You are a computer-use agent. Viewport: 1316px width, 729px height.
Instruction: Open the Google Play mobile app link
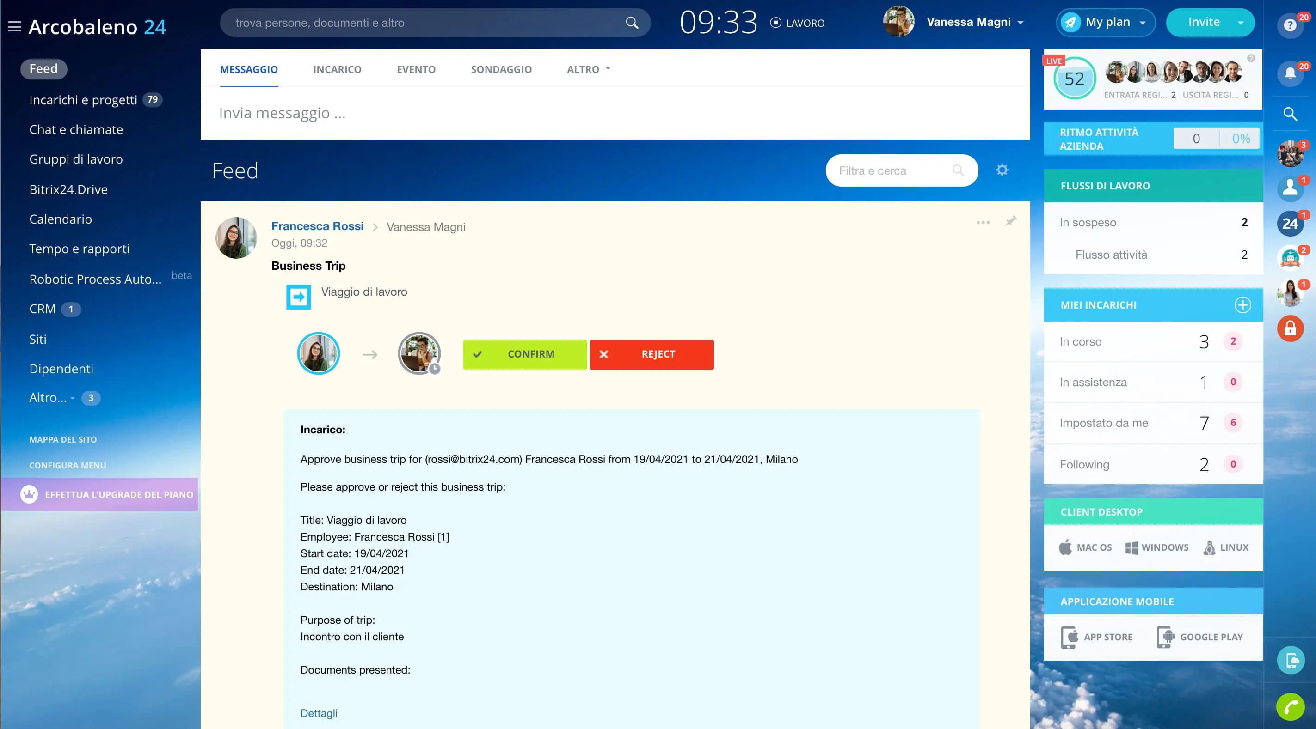(1199, 637)
